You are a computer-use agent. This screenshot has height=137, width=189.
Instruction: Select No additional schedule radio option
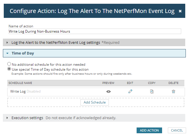click(x=10, y=64)
